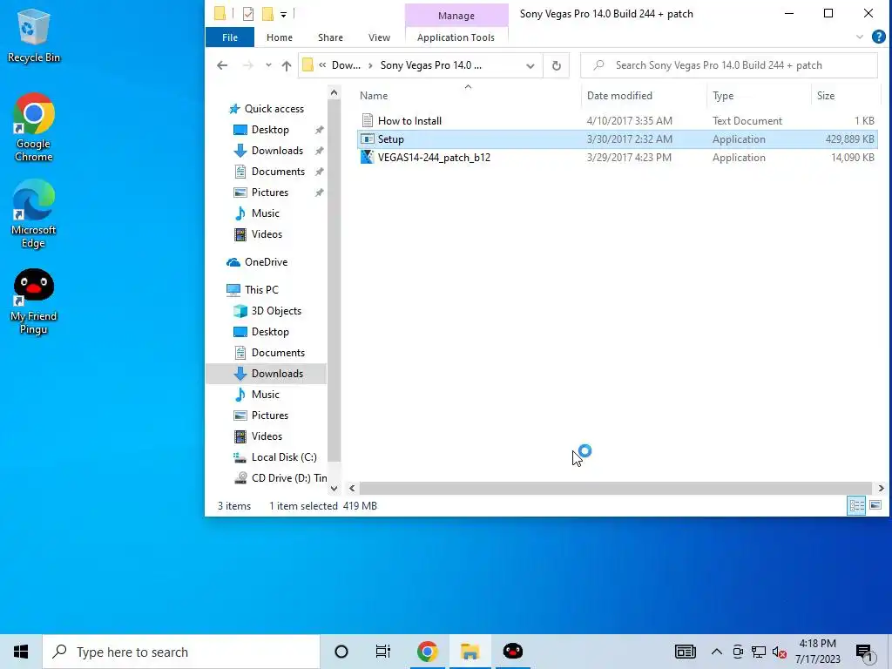Open Cortana circle icon on taskbar
The image size is (892, 669).
[341, 652]
